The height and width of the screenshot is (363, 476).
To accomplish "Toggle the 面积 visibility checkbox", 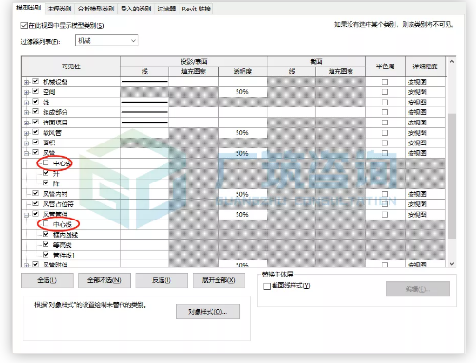I will coord(36,143).
